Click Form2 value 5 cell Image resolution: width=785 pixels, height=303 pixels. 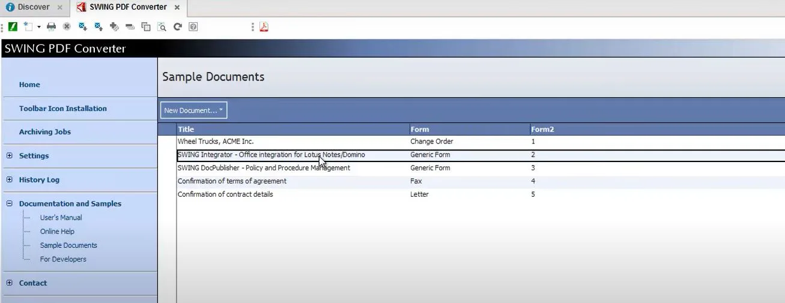533,194
